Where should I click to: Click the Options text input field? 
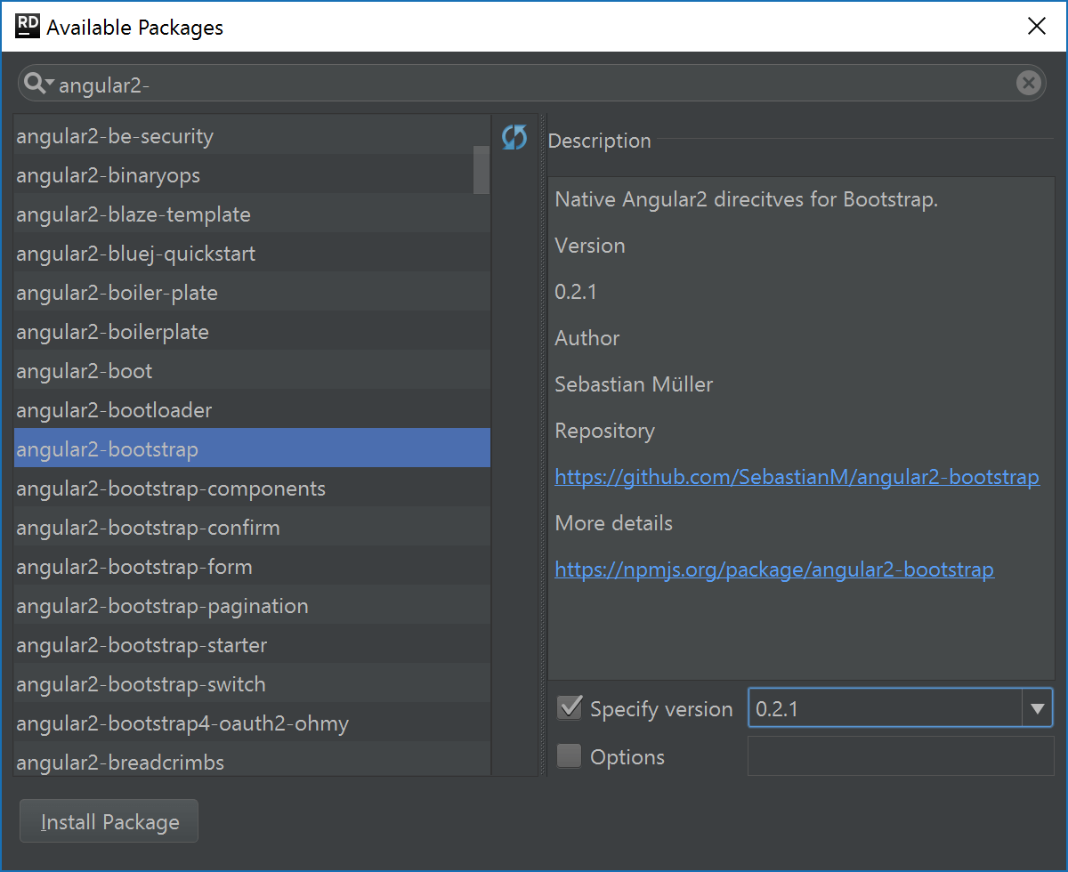901,756
